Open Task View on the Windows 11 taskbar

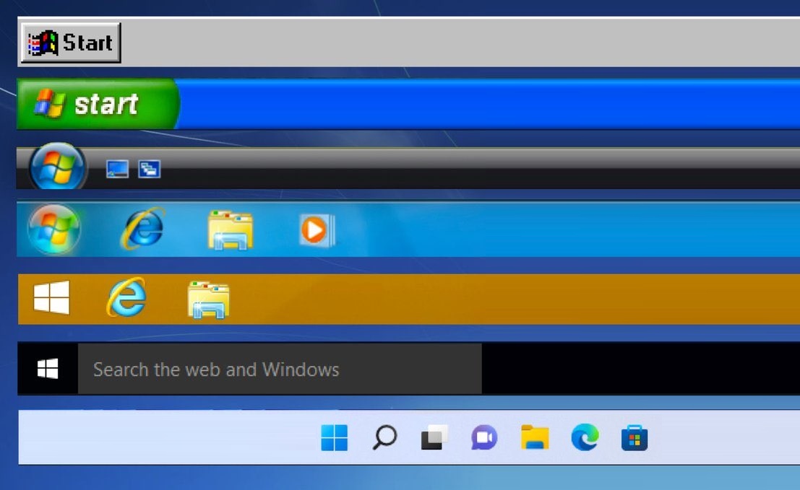pyautogui.click(x=434, y=437)
